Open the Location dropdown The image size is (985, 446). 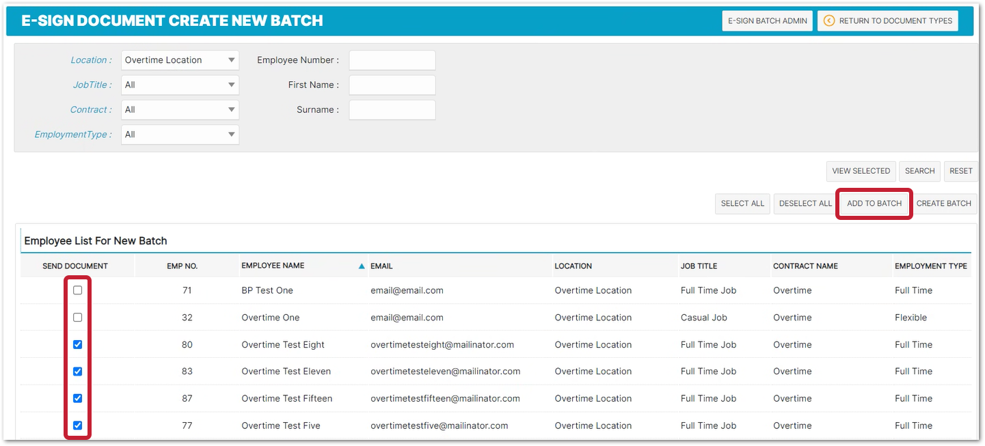[x=180, y=60]
